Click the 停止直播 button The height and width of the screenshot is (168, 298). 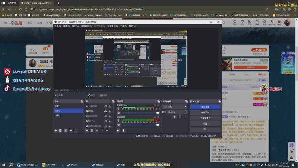pos(205,107)
